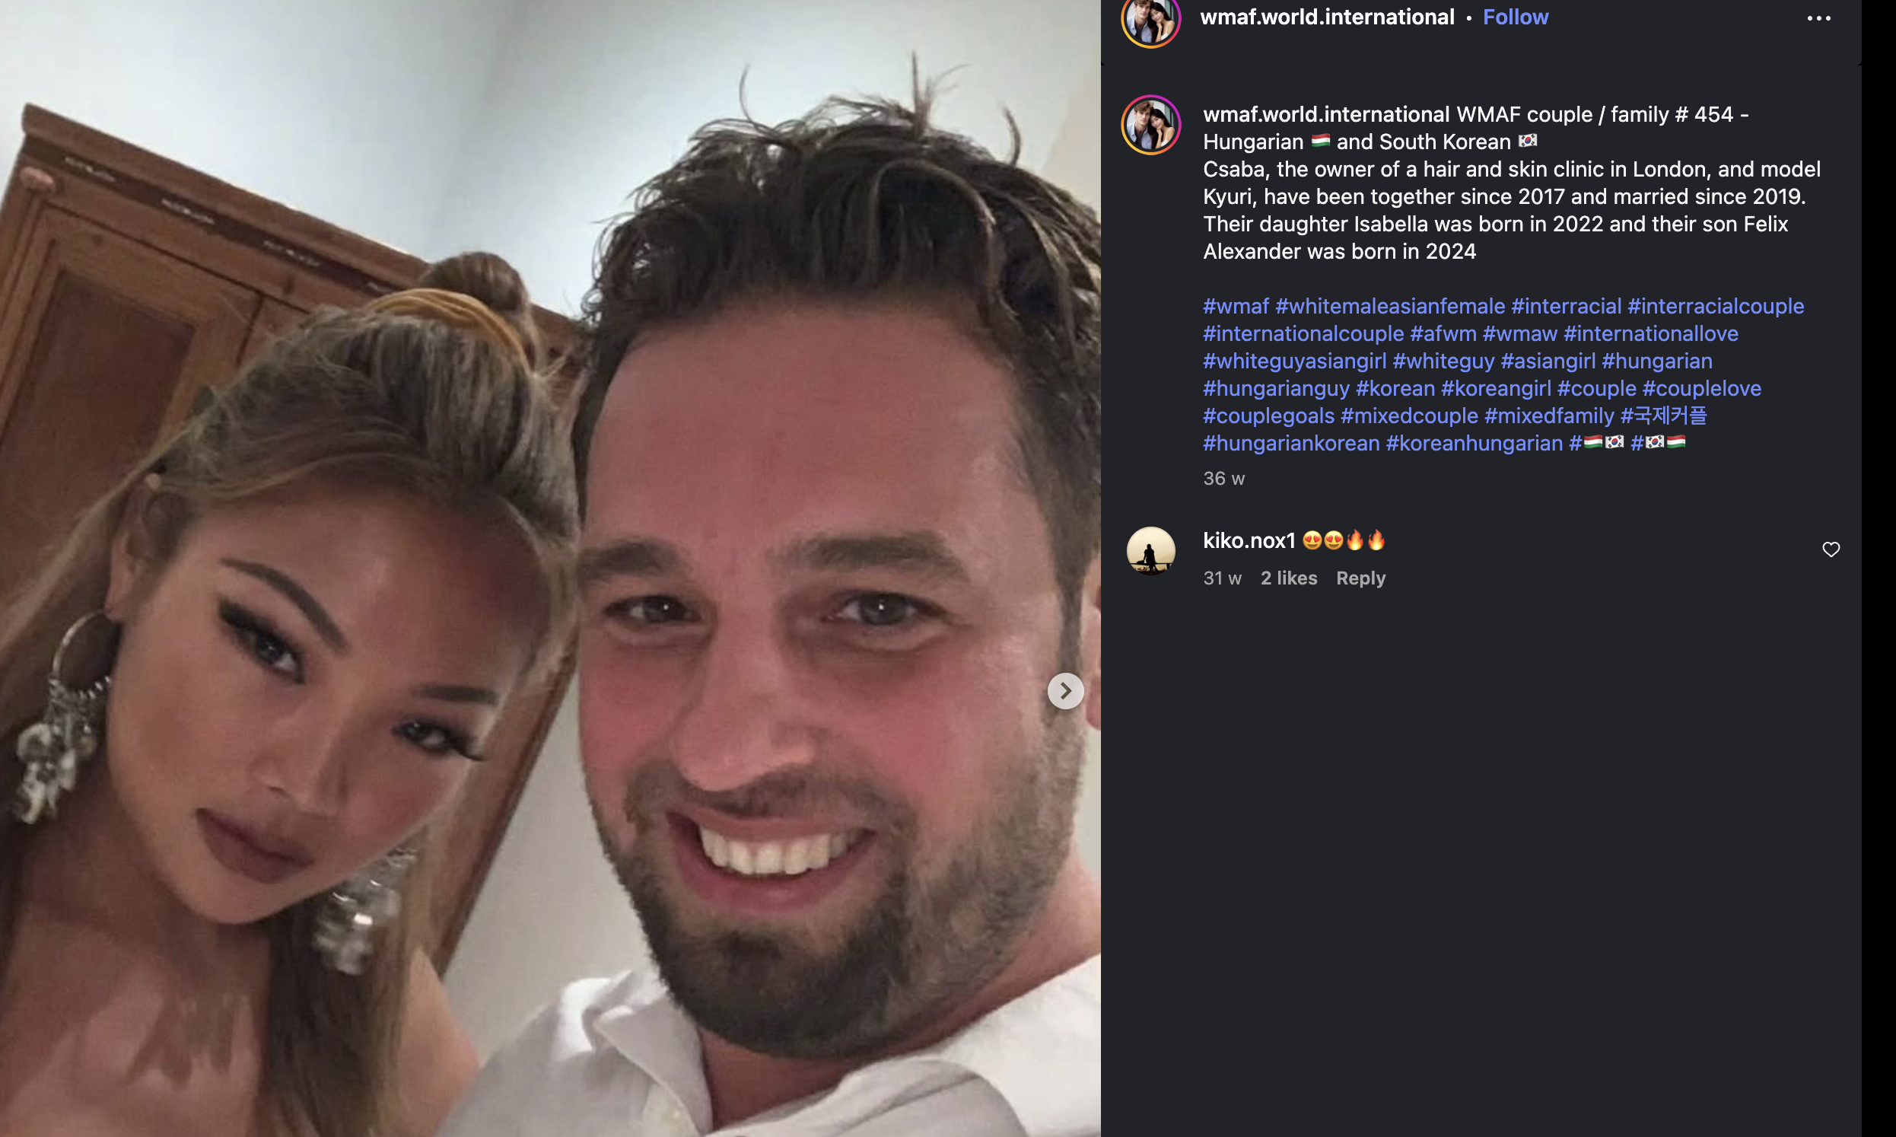
Task: Open the #국제커플 hashtag
Action: (1663, 416)
